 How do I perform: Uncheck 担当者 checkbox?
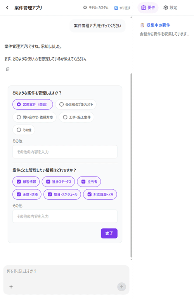[x=89, y=181]
